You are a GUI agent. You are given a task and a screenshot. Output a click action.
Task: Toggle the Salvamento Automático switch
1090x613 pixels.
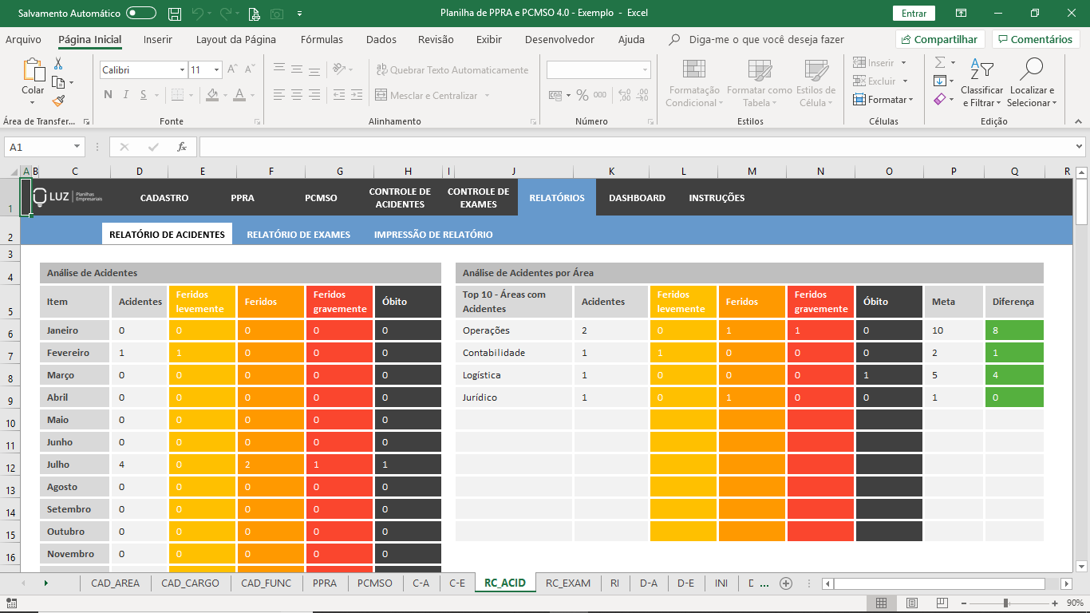[141, 14]
